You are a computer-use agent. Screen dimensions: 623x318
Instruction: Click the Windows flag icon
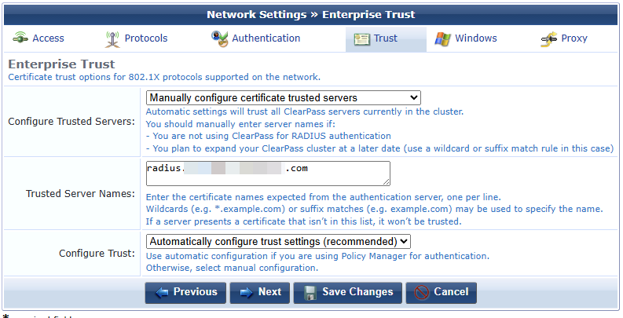point(442,38)
